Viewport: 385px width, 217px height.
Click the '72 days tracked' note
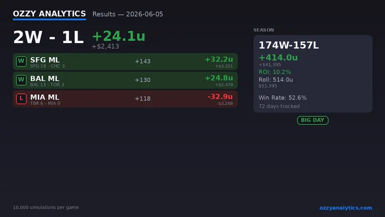[279, 107]
